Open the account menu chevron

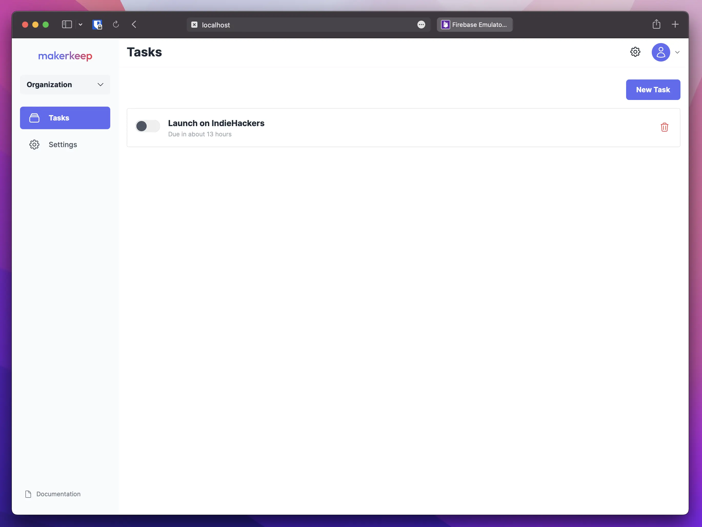(x=677, y=52)
